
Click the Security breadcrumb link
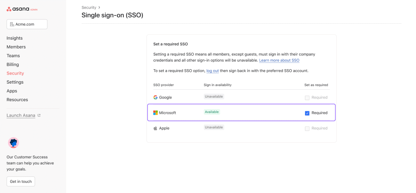point(89,7)
